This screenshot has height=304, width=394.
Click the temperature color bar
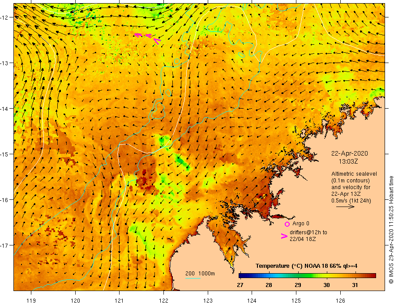tap(307, 276)
